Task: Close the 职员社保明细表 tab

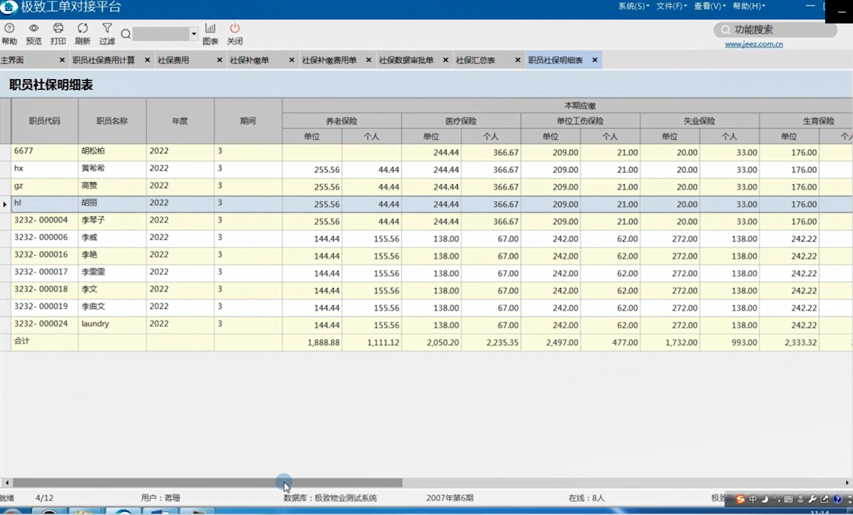Action: [x=594, y=60]
